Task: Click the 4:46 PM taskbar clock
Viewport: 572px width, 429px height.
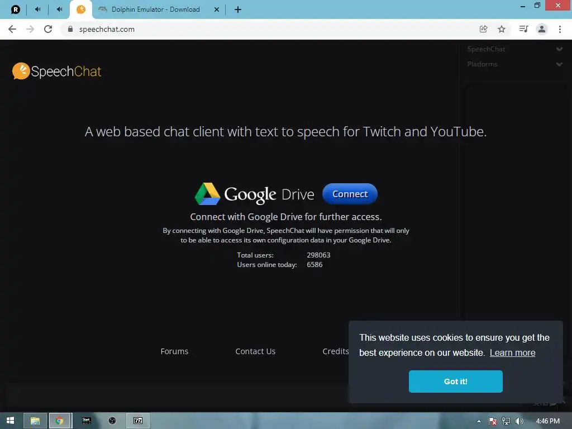Action: coord(547,421)
